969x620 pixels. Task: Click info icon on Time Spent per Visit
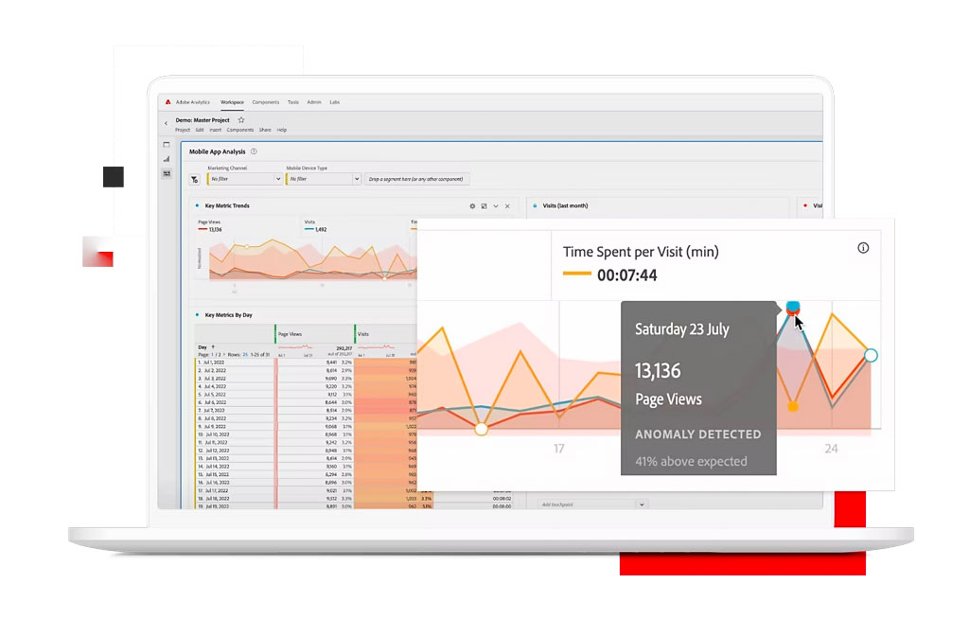pos(862,248)
